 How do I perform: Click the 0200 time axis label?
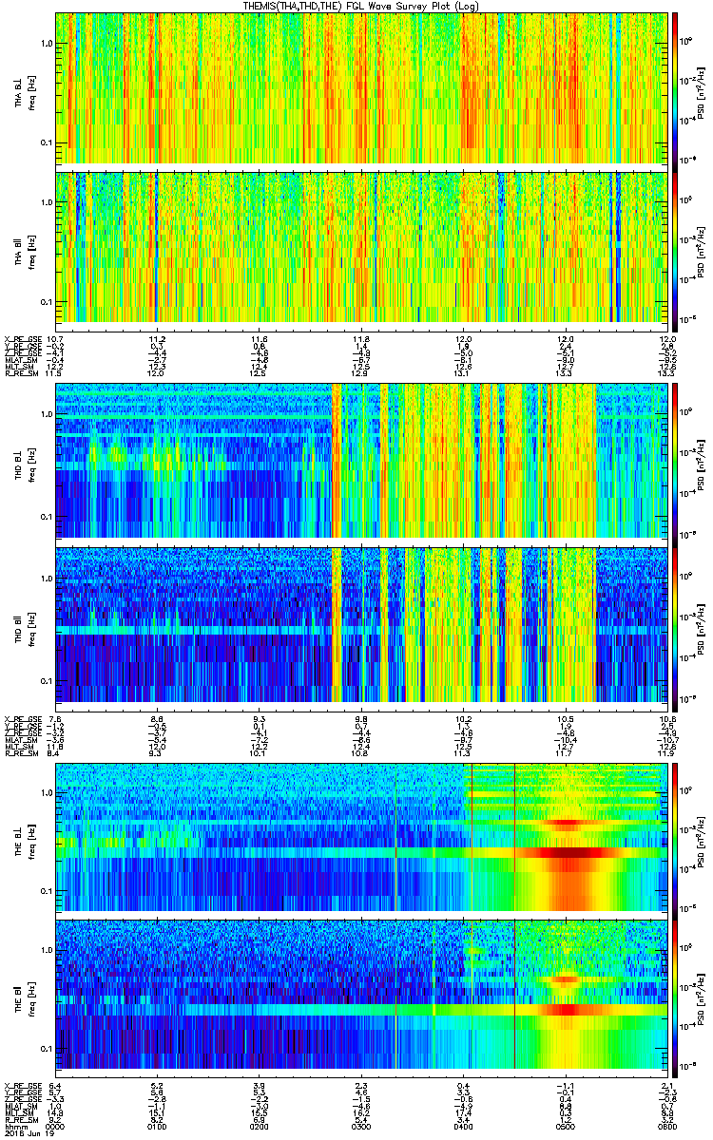(259, 1125)
